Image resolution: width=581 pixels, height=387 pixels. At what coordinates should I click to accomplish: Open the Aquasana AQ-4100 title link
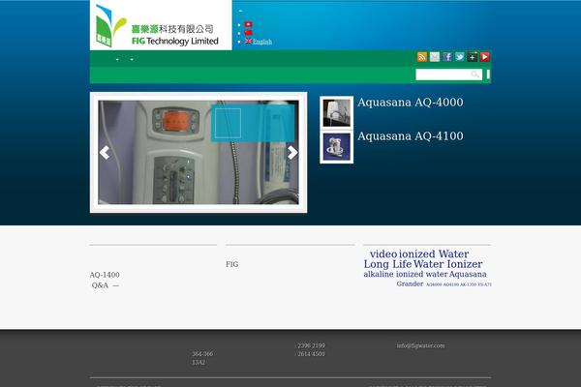tap(411, 135)
